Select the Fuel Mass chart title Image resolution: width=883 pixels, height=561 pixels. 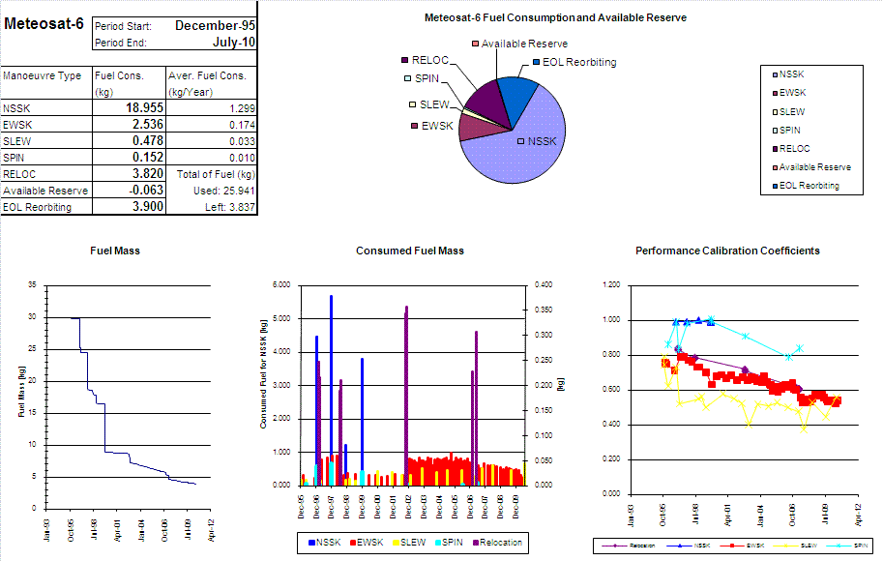(115, 251)
